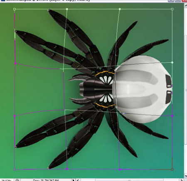Click the vertical scrollbar down arrow

click(185, 176)
